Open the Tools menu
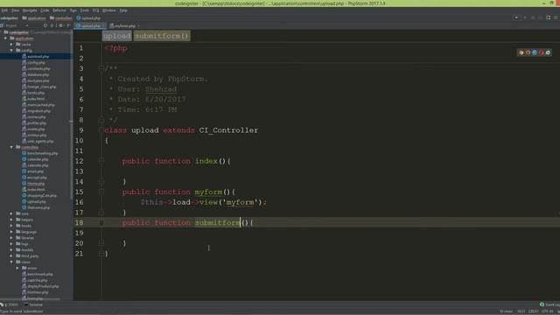Screen dimensions: 560x315 coord(84,10)
